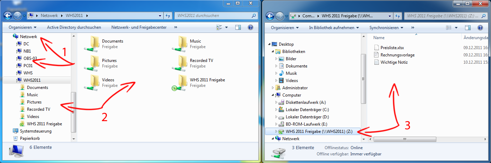
Task: Click Active Directory durchsuchen
Action: (74, 27)
